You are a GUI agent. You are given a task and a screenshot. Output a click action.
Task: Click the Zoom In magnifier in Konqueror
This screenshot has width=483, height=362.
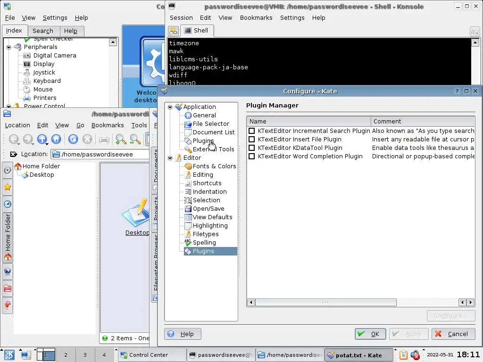click(x=120, y=140)
